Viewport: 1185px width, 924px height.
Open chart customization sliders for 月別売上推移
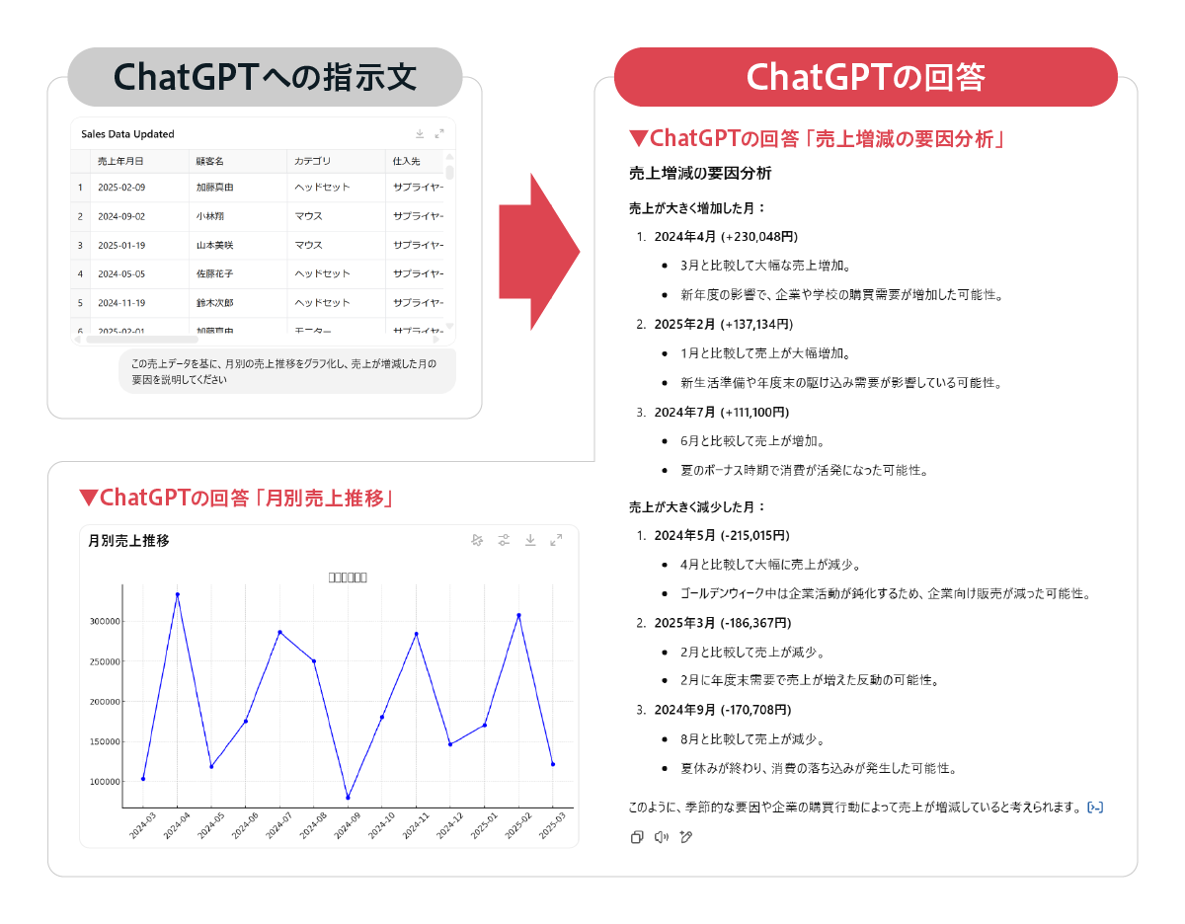[504, 540]
